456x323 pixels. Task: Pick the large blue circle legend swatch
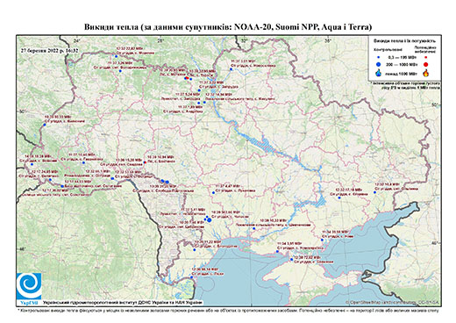point(379,64)
